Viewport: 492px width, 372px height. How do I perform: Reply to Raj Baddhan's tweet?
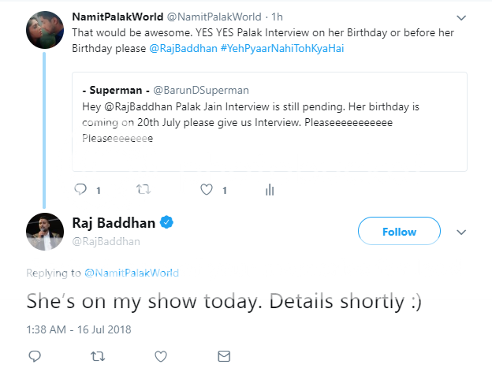click(x=35, y=356)
